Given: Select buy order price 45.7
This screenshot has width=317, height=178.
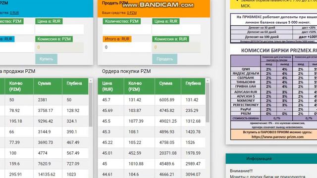Looking at the screenshot, I should click(106, 100).
